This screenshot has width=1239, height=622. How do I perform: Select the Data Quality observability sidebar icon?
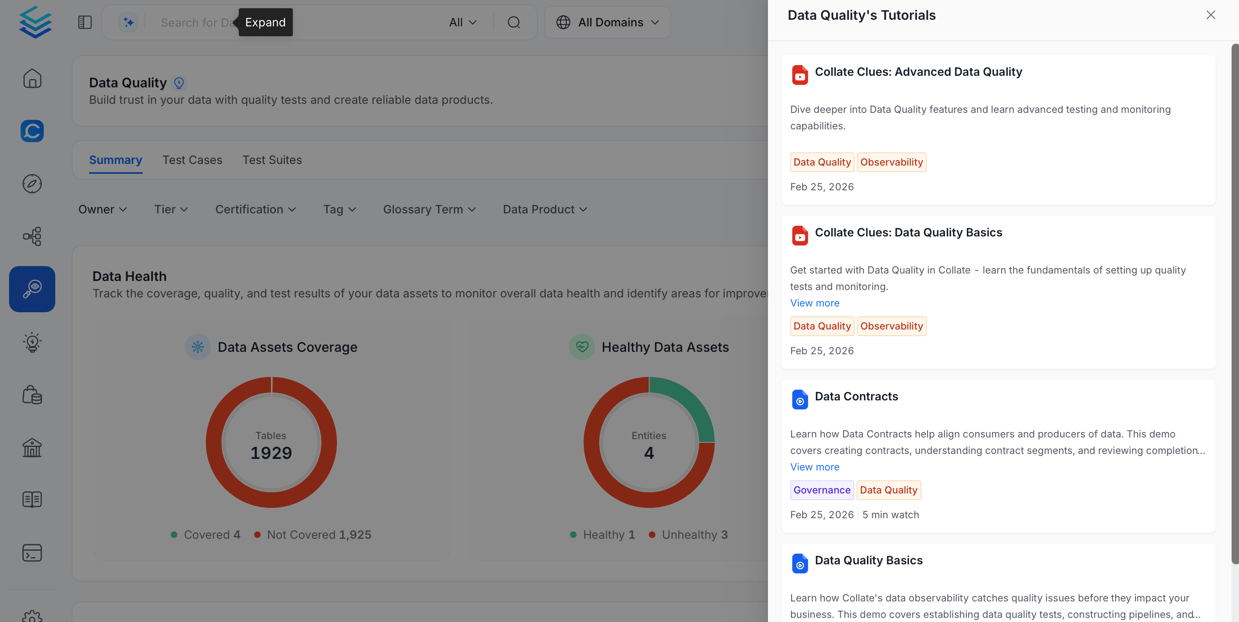coord(32,289)
